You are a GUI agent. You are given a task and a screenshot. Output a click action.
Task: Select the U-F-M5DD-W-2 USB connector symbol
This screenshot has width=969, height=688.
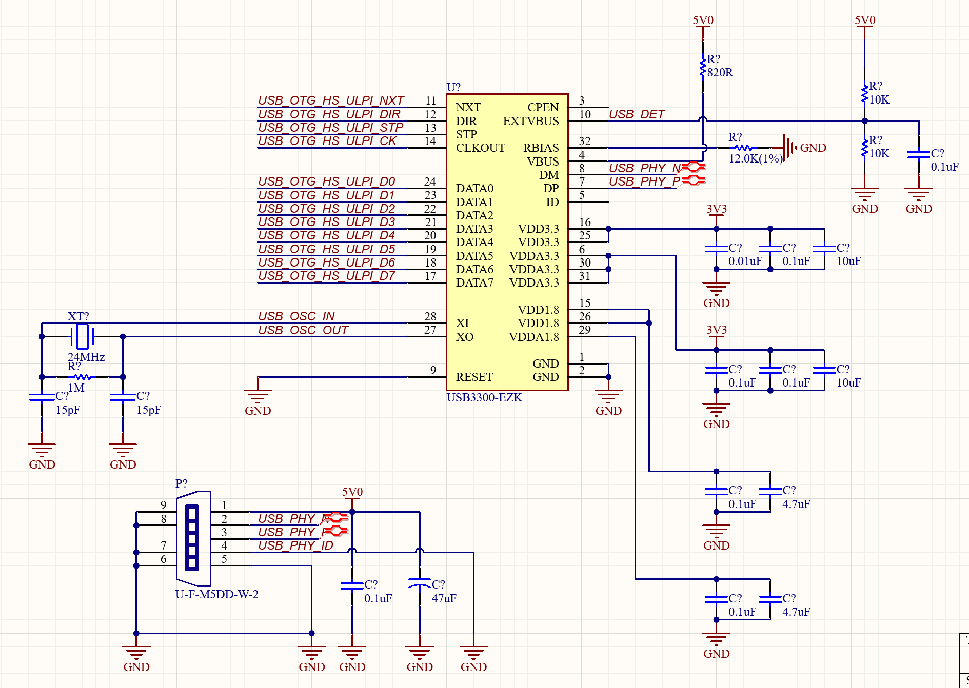(193, 538)
